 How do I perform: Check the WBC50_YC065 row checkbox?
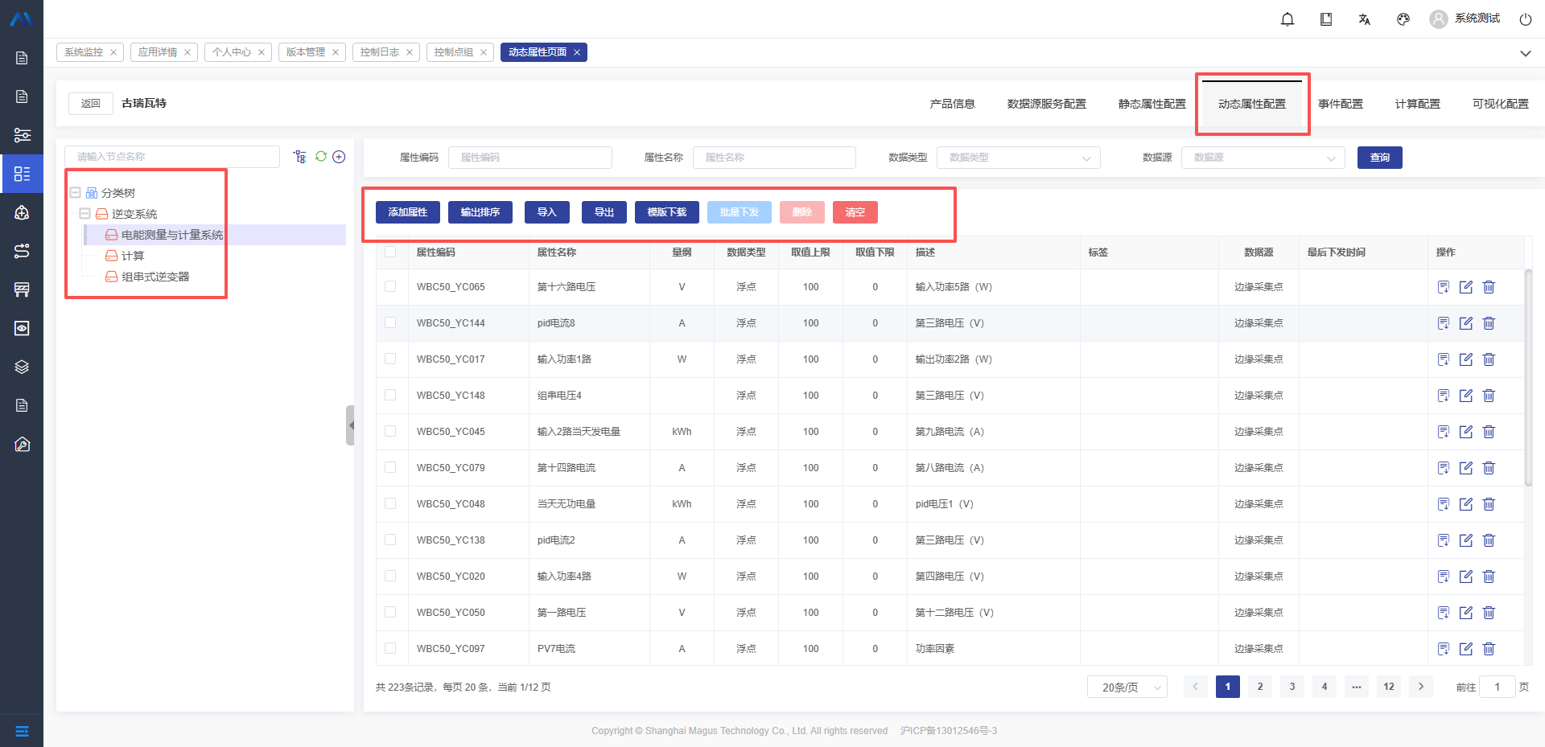pos(390,286)
